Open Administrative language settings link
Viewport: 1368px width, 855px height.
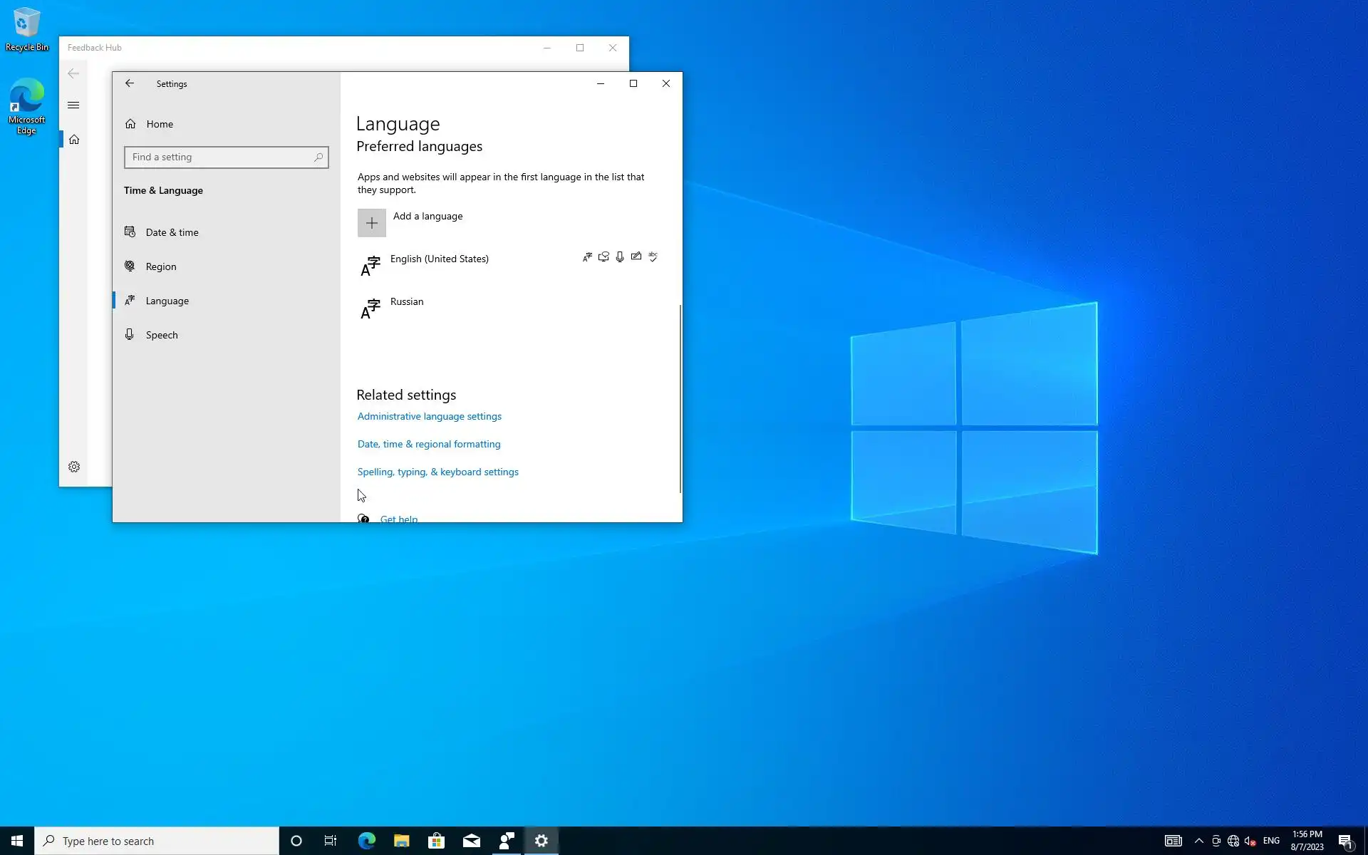[429, 416]
